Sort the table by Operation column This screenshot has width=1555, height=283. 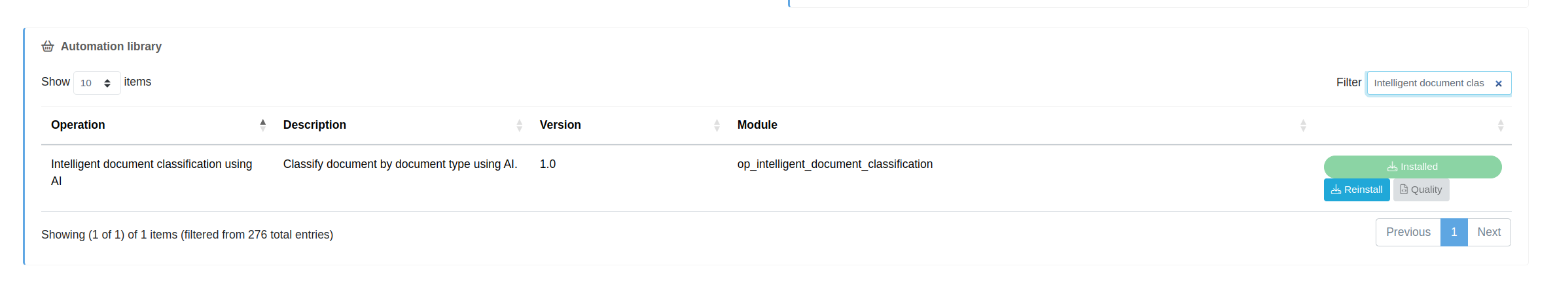point(262,125)
